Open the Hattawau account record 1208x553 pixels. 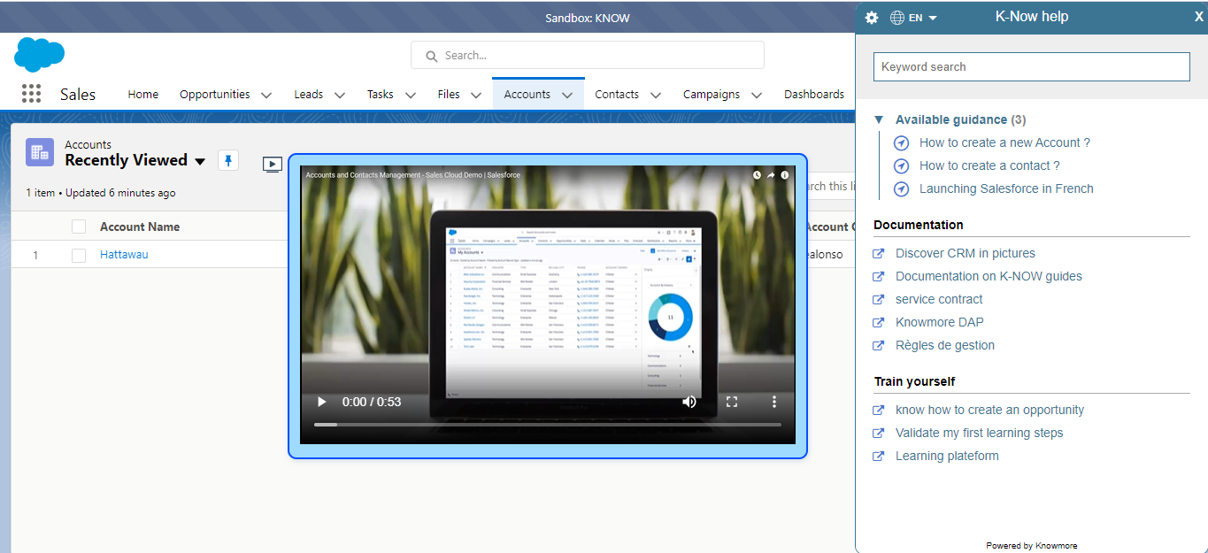123,254
